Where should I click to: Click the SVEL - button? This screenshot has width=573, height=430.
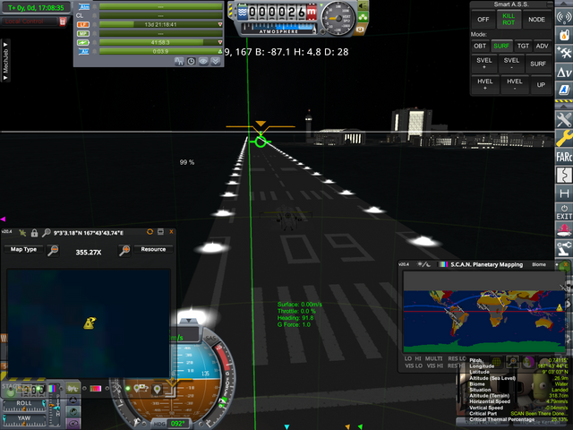click(511, 64)
